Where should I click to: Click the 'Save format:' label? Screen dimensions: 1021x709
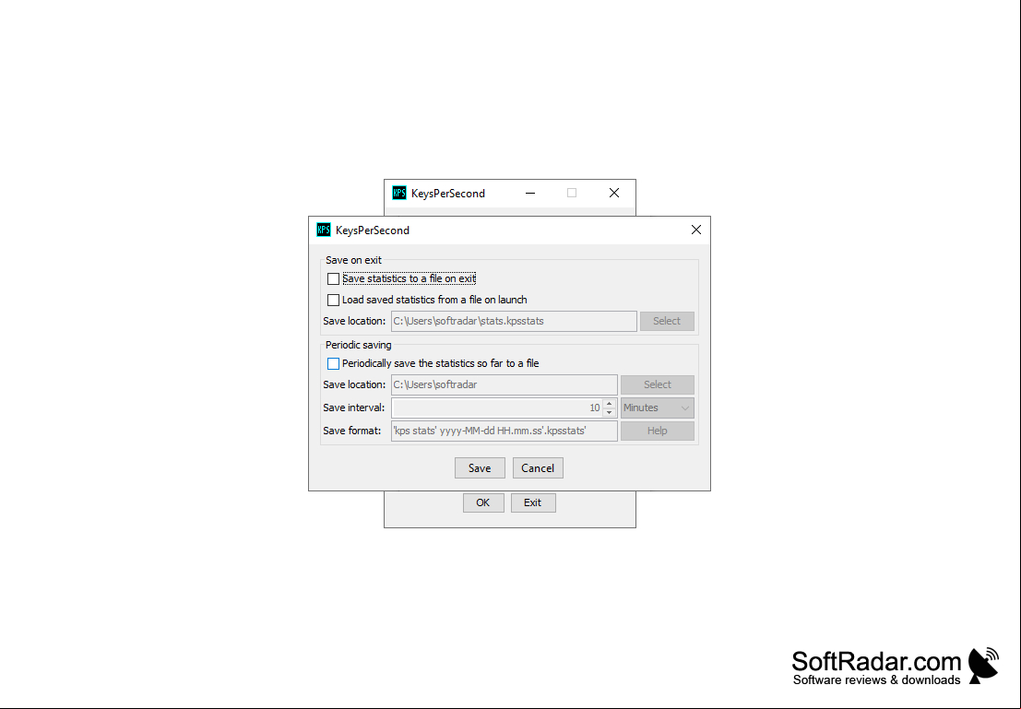(x=352, y=431)
